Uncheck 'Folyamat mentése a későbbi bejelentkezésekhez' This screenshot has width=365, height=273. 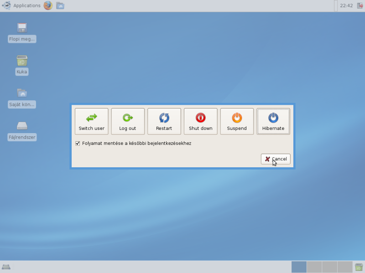78,143
